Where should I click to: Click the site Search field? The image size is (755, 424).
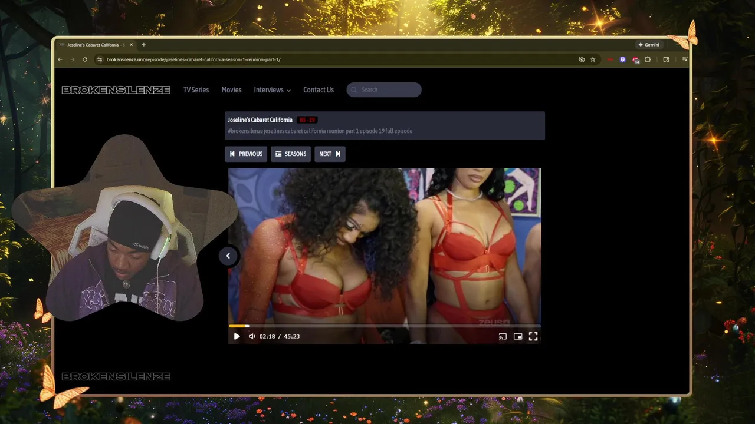[384, 90]
